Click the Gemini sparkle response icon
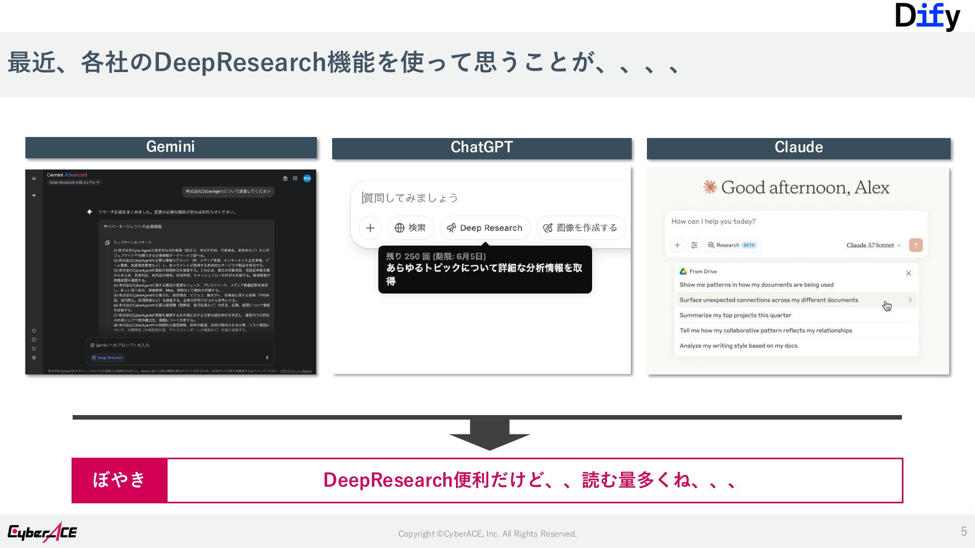 [x=89, y=212]
